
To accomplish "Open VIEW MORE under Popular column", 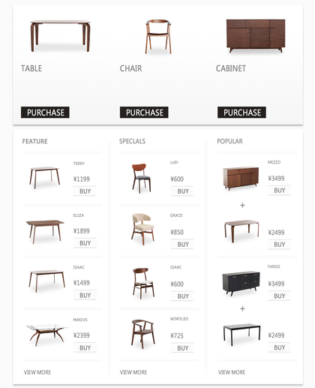I will pos(232,372).
